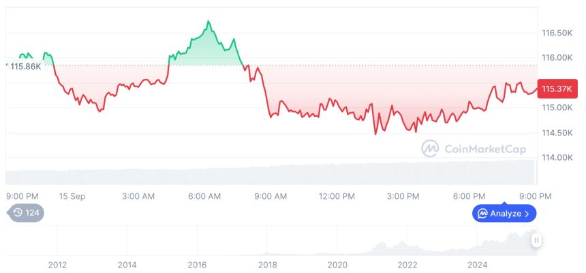
Task: Click the CoinMarketCap logo icon in Analyze button
Action: 482,213
